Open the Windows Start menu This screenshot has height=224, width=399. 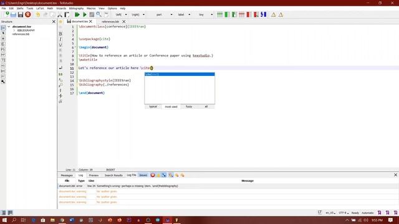pos(4,220)
